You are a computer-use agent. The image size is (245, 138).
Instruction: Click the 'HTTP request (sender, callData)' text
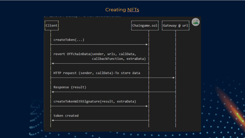coord(83,73)
